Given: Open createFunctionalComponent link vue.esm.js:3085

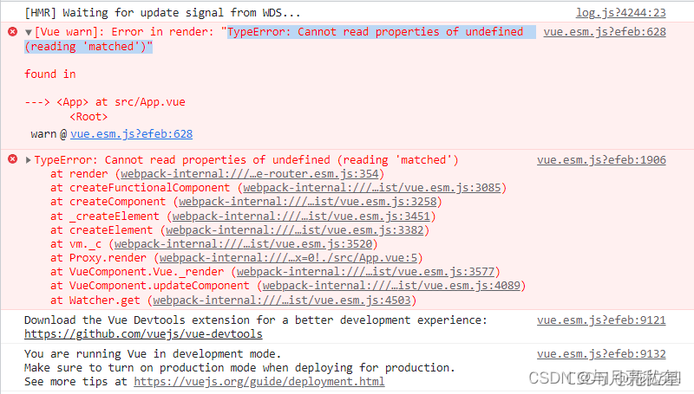Looking at the screenshot, I should (372, 188).
